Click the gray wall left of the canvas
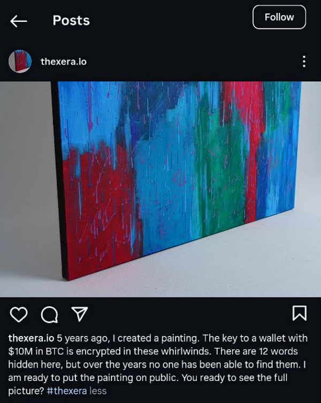 click(26, 180)
